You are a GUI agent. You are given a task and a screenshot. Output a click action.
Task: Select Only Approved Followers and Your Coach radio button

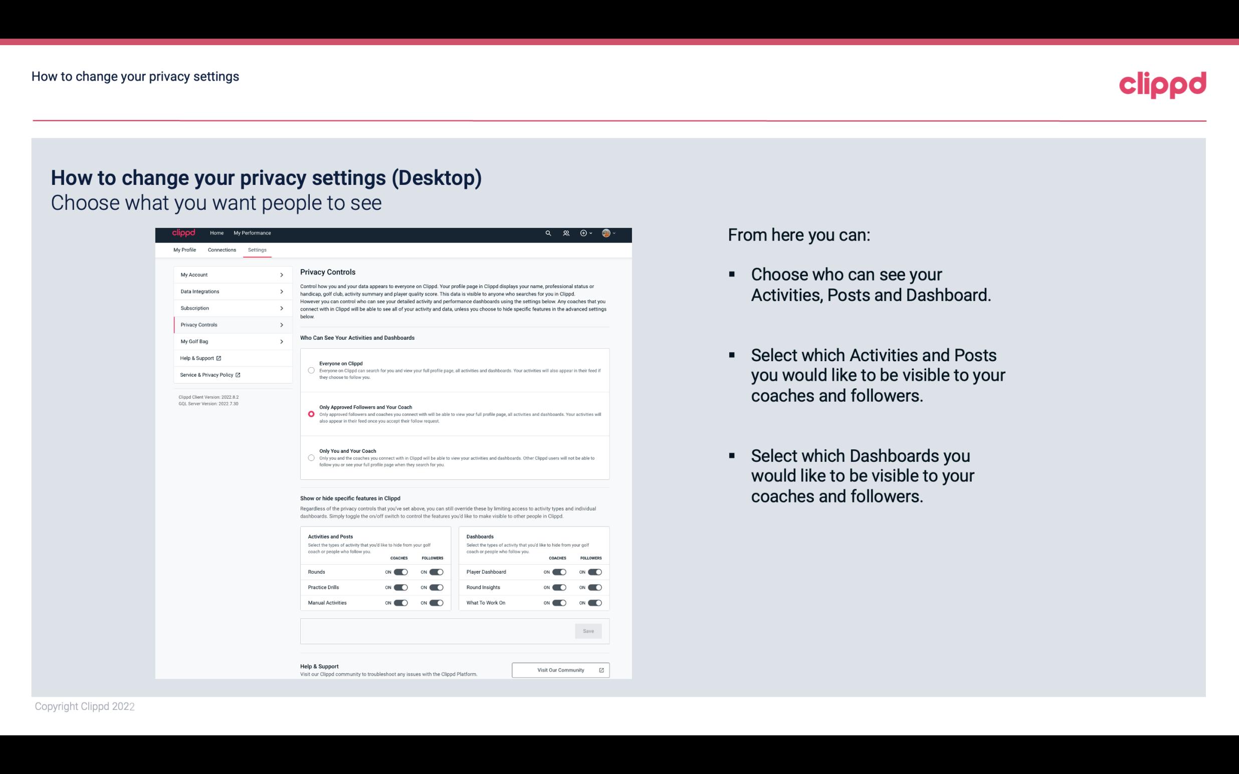[x=310, y=414]
